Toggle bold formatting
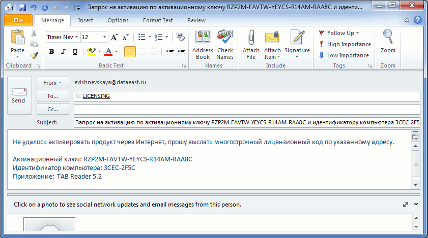 51,51
